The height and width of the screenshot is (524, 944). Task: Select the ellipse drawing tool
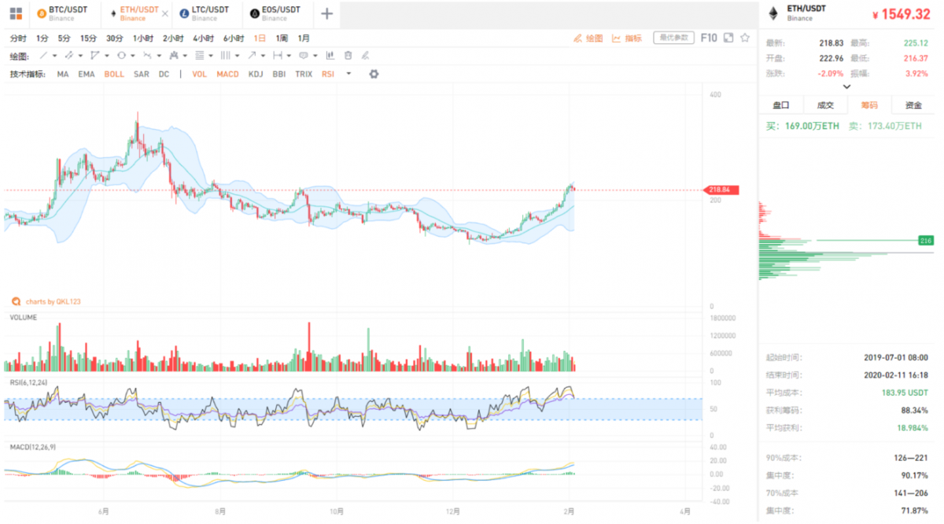pos(121,55)
